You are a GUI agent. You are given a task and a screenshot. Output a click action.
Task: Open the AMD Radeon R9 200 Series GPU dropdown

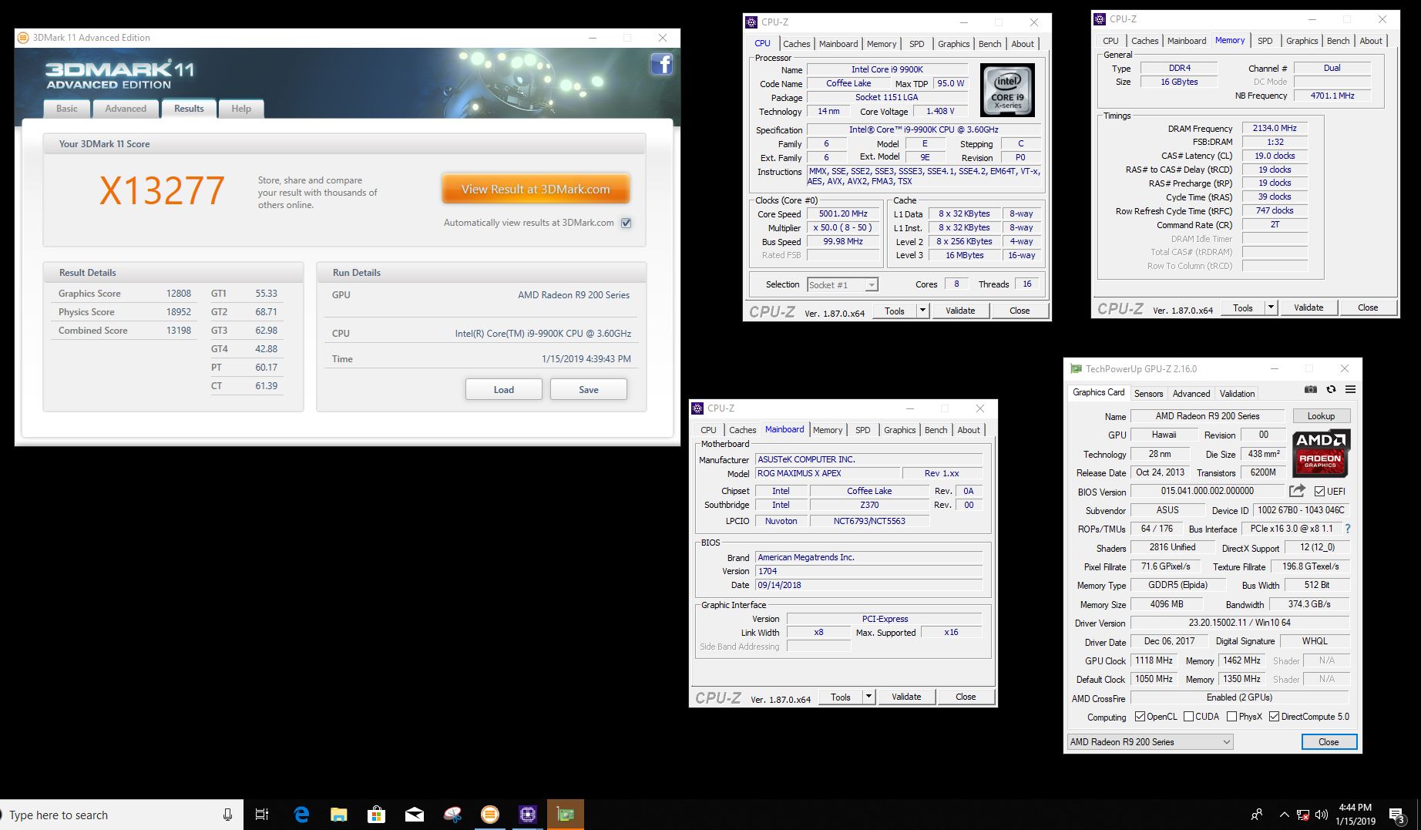[1150, 742]
